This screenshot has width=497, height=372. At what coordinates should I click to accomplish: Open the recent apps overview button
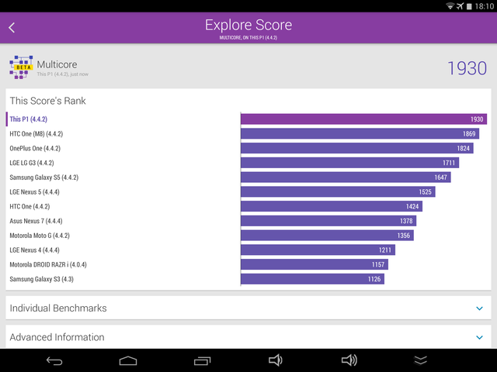tap(202, 360)
